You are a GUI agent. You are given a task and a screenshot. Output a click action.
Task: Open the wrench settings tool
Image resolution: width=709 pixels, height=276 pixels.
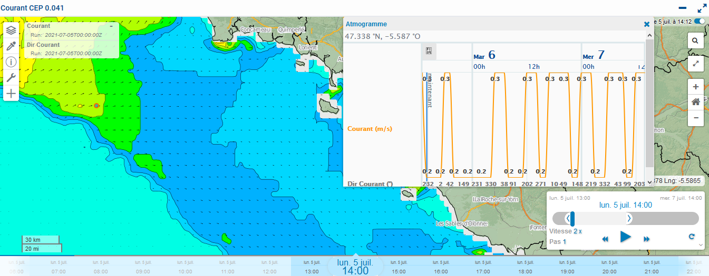coord(11,78)
